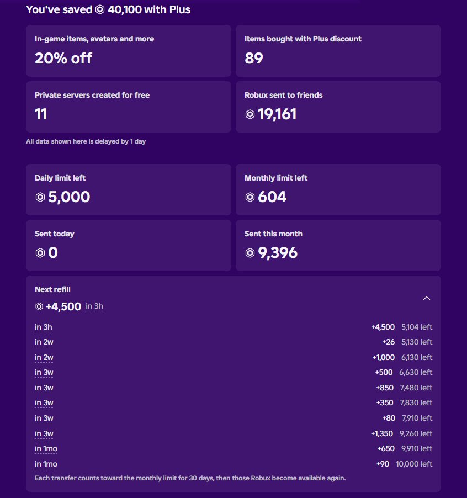Select the 'Items bought with Plus discount' card
Viewport: 467px width, 498px height.
(338, 51)
